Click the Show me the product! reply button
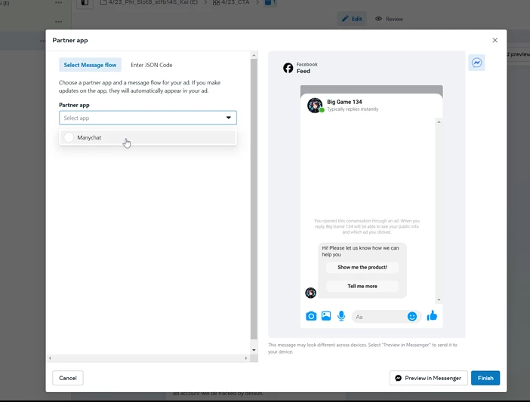530x402 pixels. point(362,267)
